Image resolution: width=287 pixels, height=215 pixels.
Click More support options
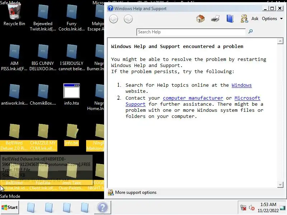[x=136, y=192]
